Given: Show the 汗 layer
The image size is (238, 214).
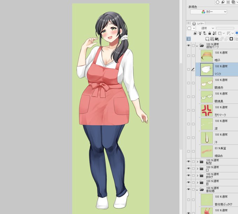Looking at the screenshot, I should [x=189, y=138].
